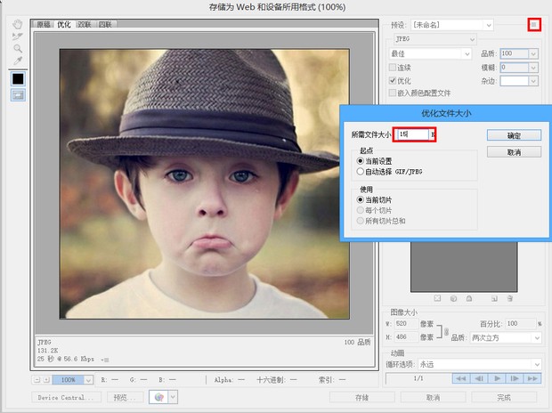Select the 所有切片总和 radio button
Viewport: 552px width, 413px height.
click(360, 221)
